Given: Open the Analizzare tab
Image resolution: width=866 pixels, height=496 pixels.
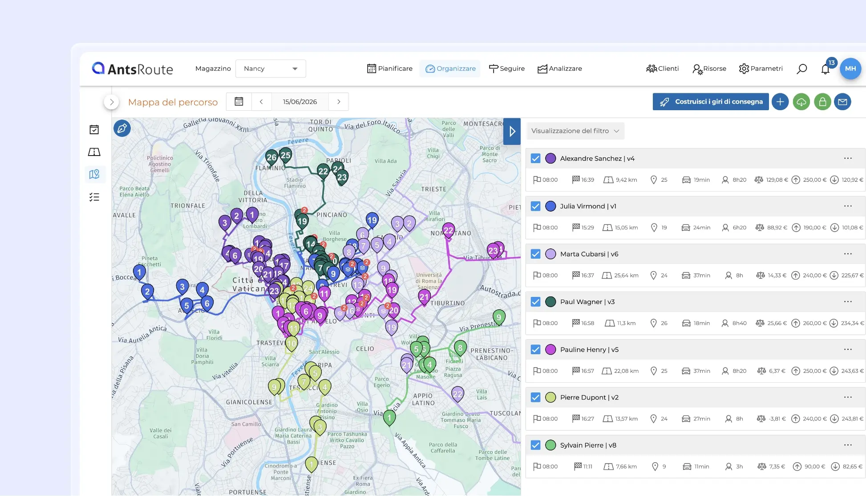Looking at the screenshot, I should [560, 69].
